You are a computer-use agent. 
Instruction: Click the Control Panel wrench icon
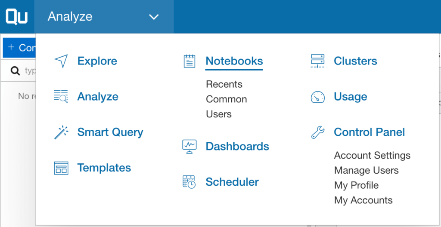click(x=318, y=132)
